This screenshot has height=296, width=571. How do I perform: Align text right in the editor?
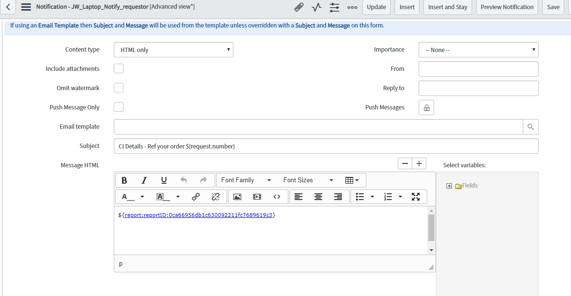click(x=338, y=197)
